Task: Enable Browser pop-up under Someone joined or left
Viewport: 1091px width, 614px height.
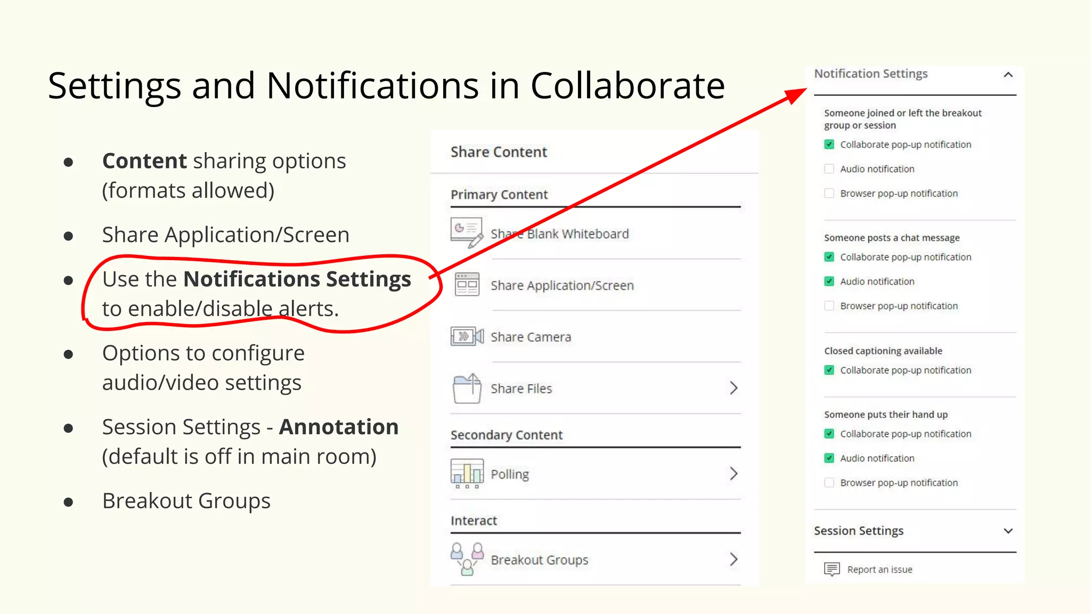Action: [x=829, y=193]
